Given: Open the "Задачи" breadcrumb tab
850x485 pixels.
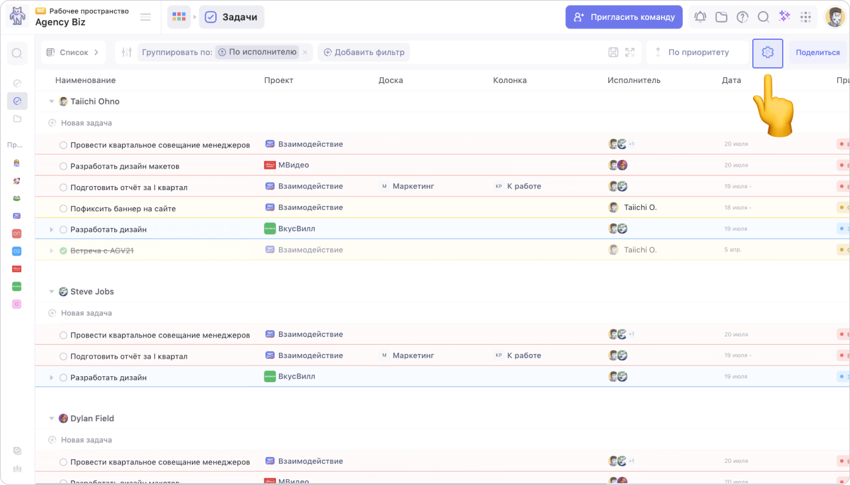Looking at the screenshot, I should (232, 18).
